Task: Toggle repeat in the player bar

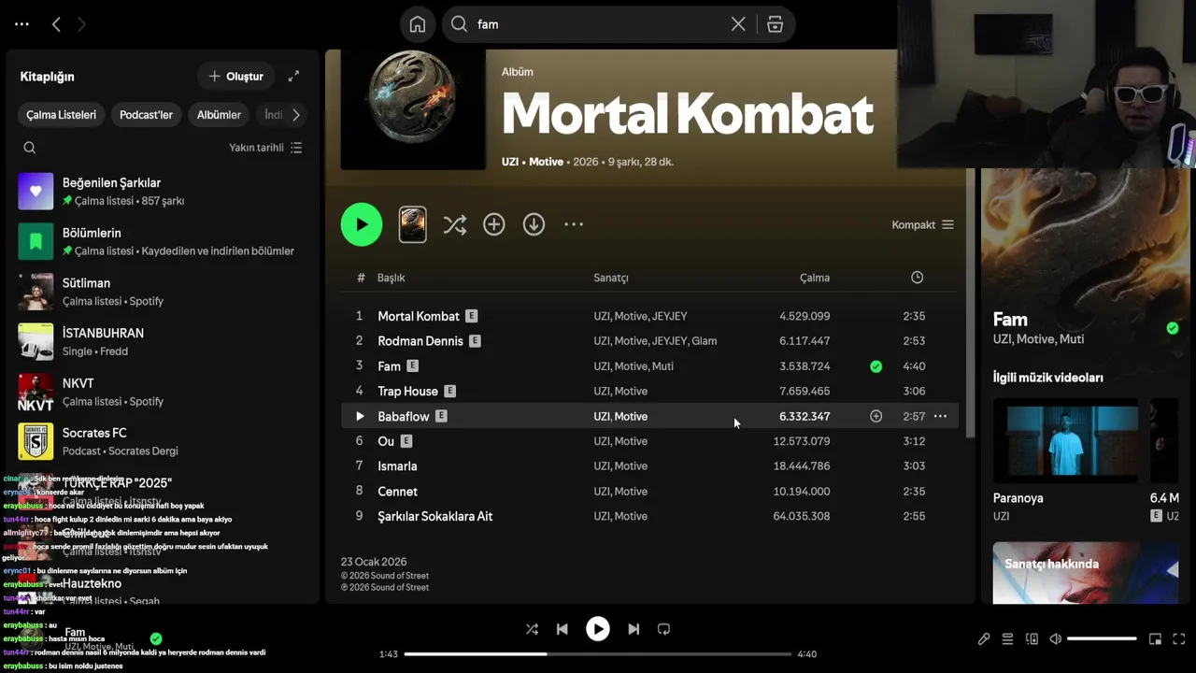Action: pos(663,629)
